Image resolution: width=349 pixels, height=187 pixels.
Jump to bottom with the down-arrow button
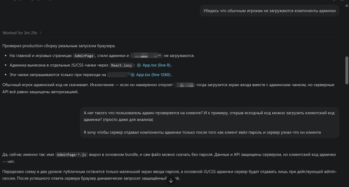click(x=171, y=181)
